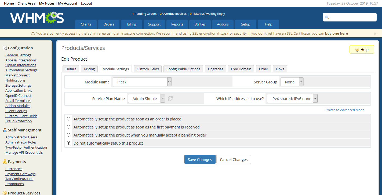Open Email Templates in sidebar
Viewport: 382px width, 195px height.
coord(18,101)
